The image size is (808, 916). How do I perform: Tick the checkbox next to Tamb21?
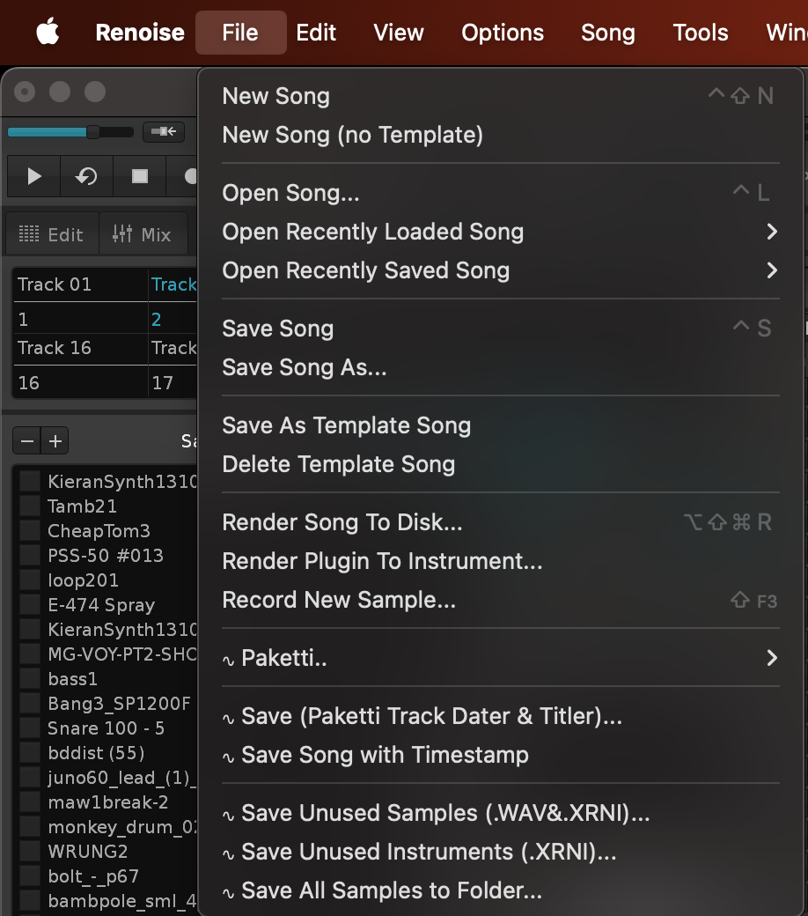(x=31, y=506)
